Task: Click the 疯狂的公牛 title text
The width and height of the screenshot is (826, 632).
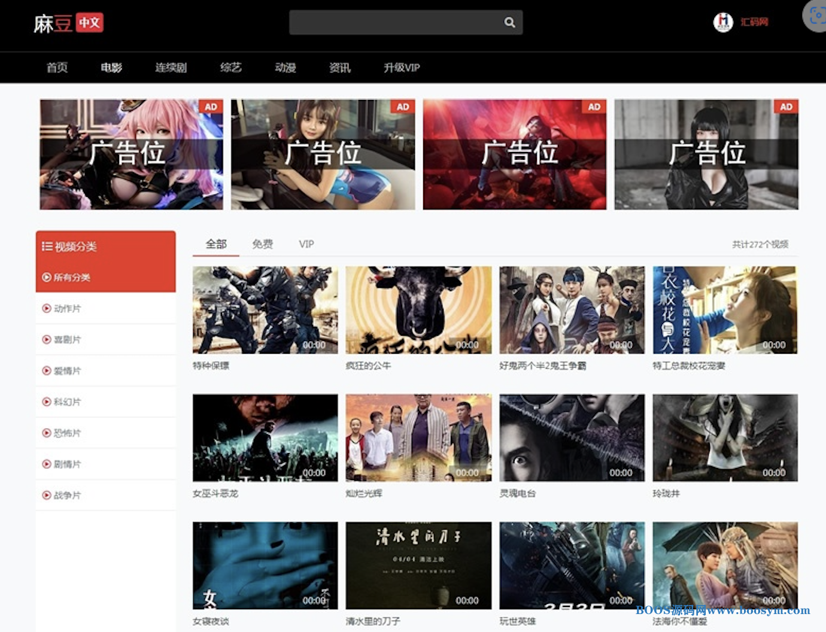Action: pyautogui.click(x=368, y=365)
